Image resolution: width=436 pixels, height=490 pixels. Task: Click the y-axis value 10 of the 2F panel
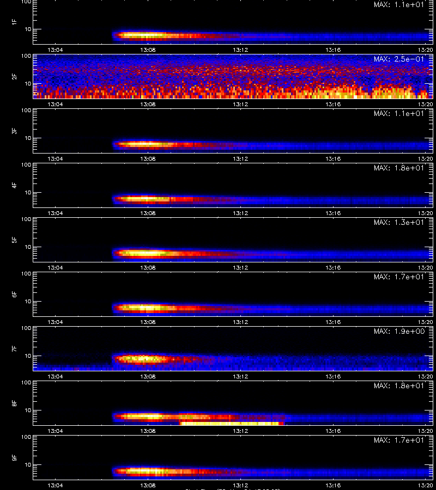(28, 83)
